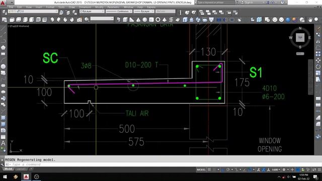Click the Move tool in right toolbar

318,60
